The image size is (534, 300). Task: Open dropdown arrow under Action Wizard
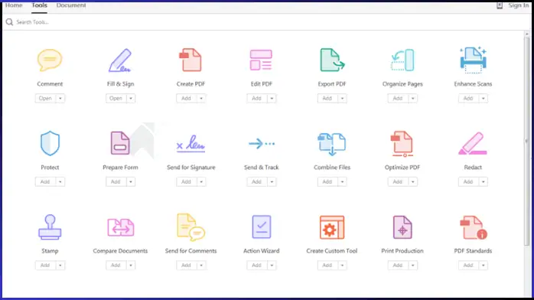coord(272,266)
